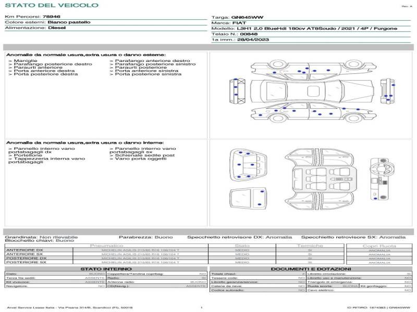Screen dimensions: 417x312
Task: Select the Telaio N. value 00848
Action: [249, 34]
